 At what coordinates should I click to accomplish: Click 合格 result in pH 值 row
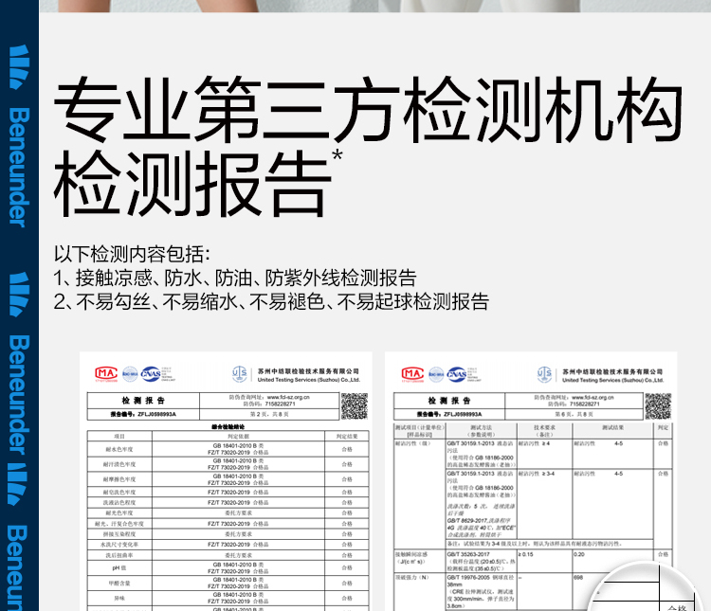click(x=347, y=568)
